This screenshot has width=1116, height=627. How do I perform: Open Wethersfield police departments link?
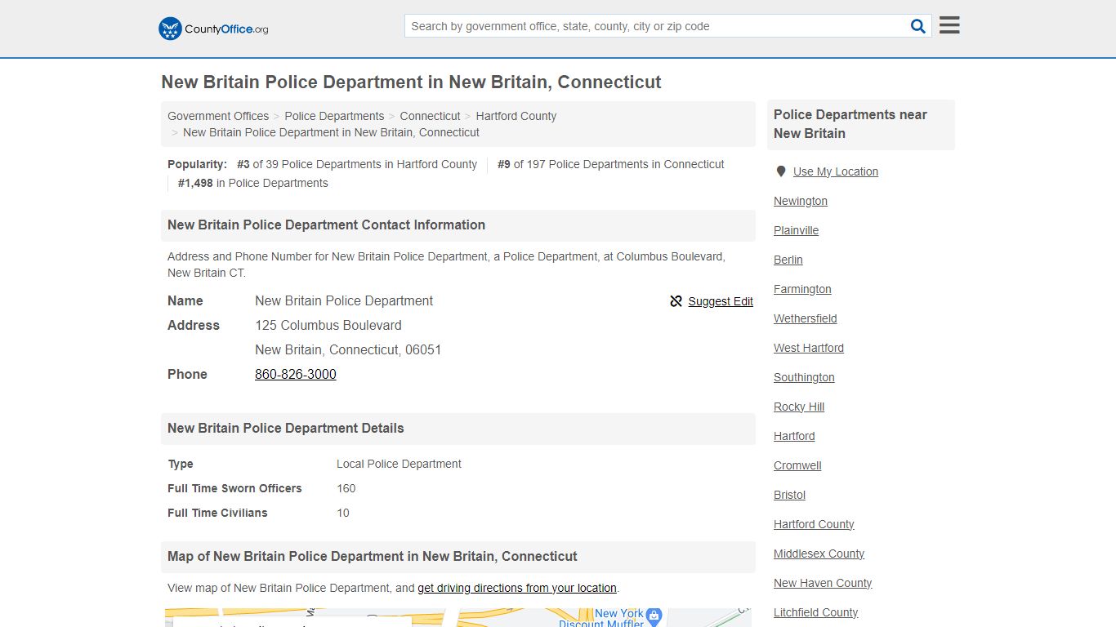[806, 318]
